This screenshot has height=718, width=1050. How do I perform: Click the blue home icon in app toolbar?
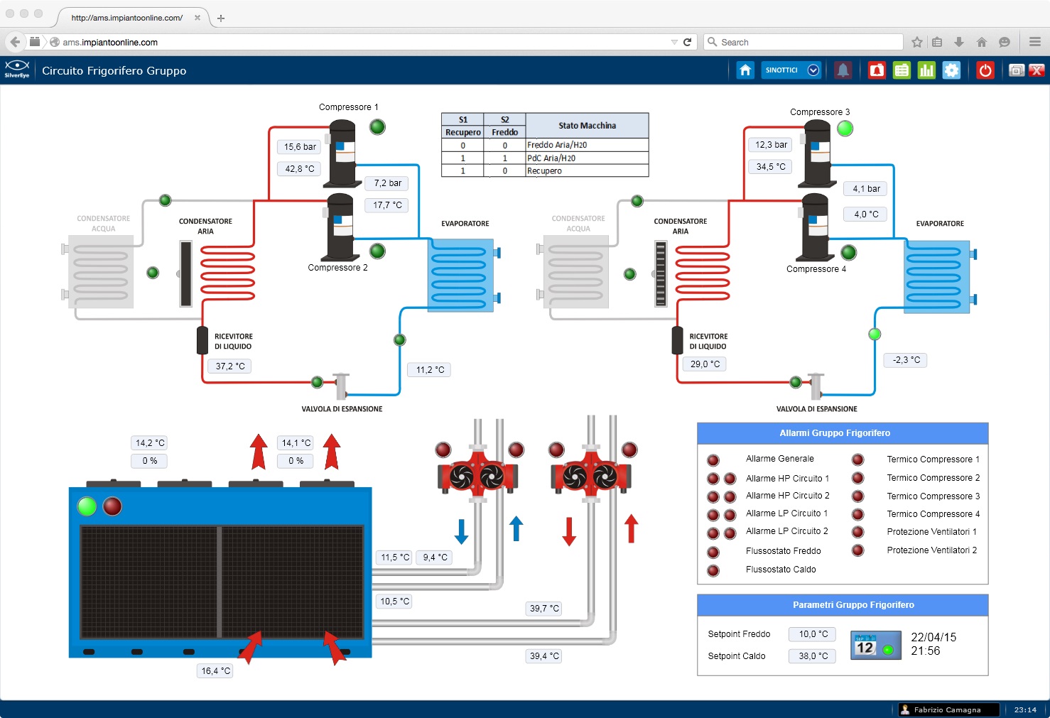coord(745,70)
